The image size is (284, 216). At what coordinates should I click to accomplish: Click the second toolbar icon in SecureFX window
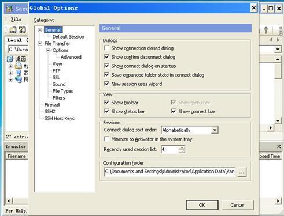(22, 30)
